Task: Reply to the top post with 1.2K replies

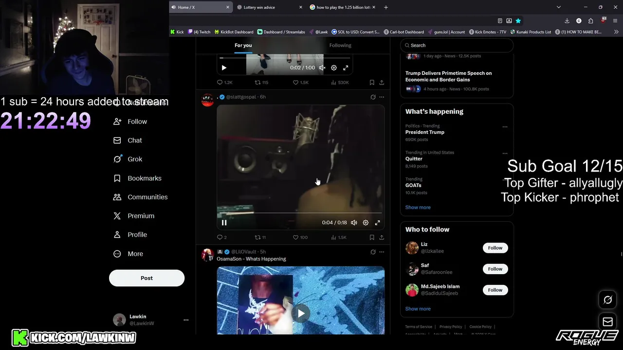Action: coord(224,83)
